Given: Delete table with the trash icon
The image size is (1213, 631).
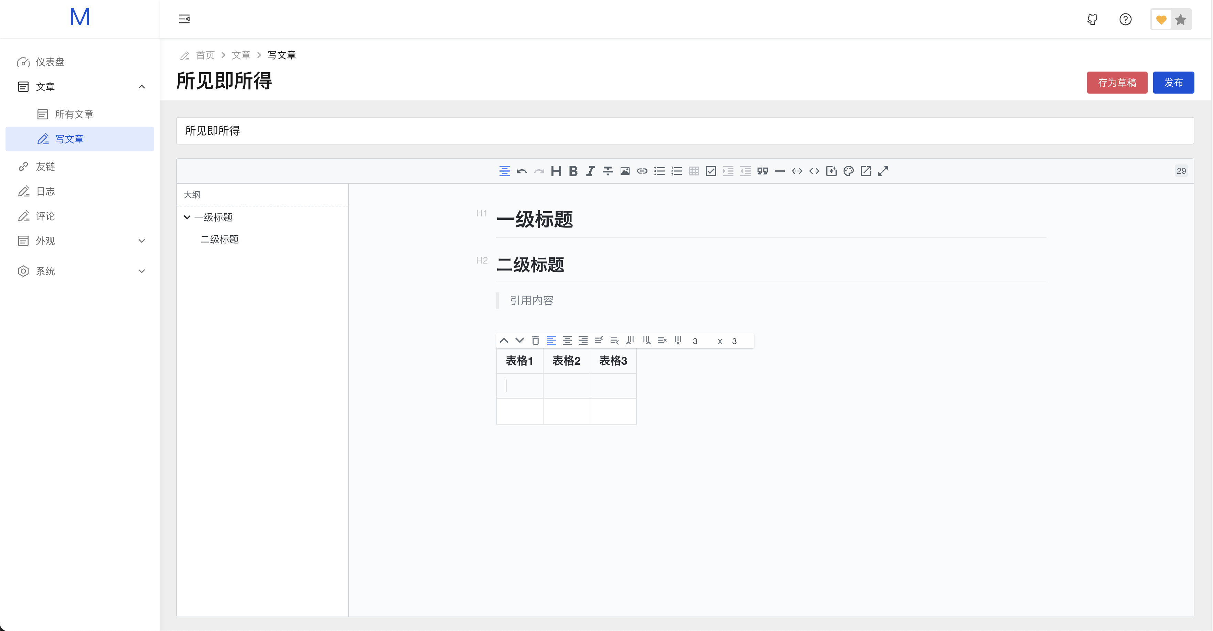Looking at the screenshot, I should click(x=535, y=341).
